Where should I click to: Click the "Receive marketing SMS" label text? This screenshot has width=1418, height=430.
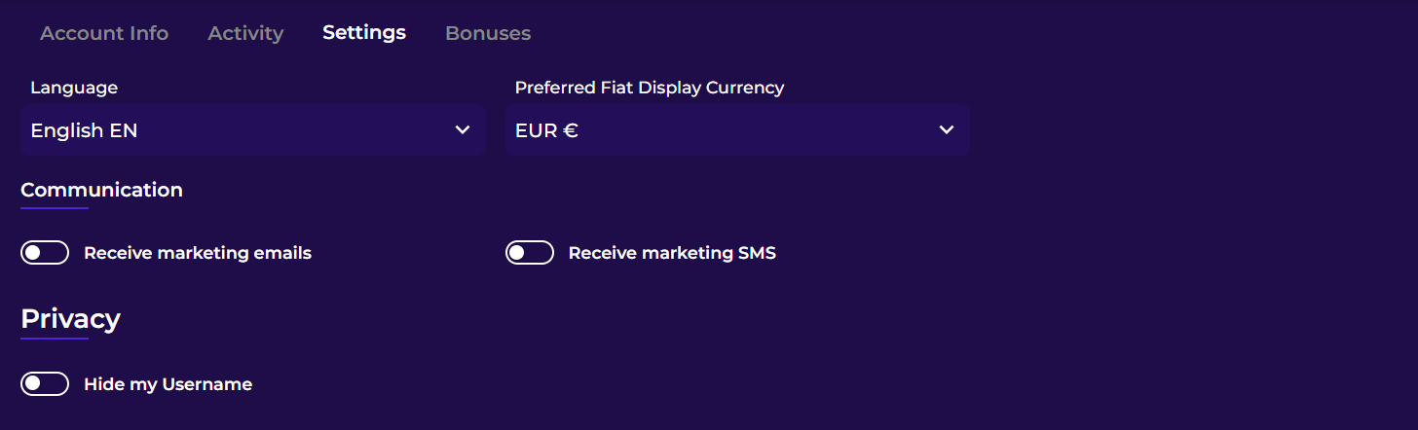[672, 253]
